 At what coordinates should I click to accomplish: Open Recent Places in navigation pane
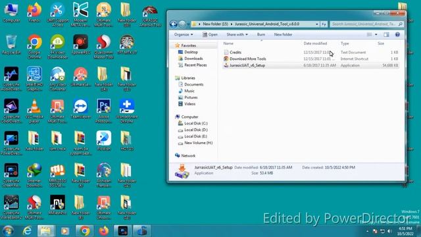[x=195, y=65]
